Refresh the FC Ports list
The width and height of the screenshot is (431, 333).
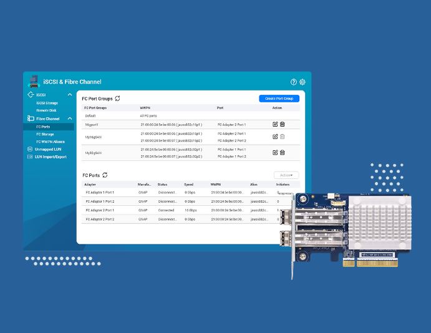pos(105,176)
